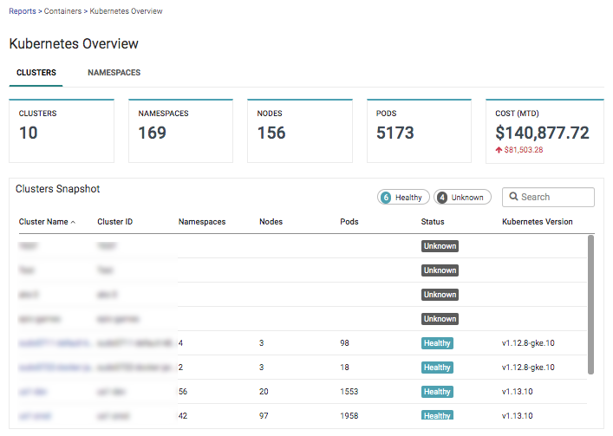Click the Containers breadcrumb item

[62, 11]
